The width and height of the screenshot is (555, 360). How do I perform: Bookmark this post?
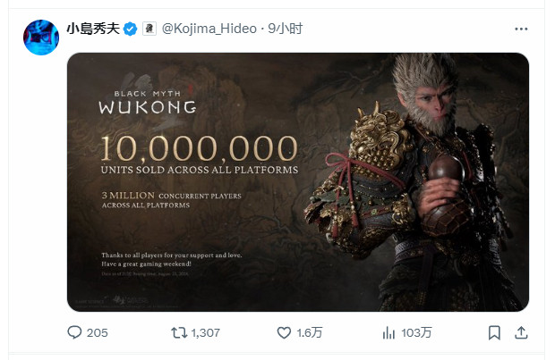click(494, 332)
